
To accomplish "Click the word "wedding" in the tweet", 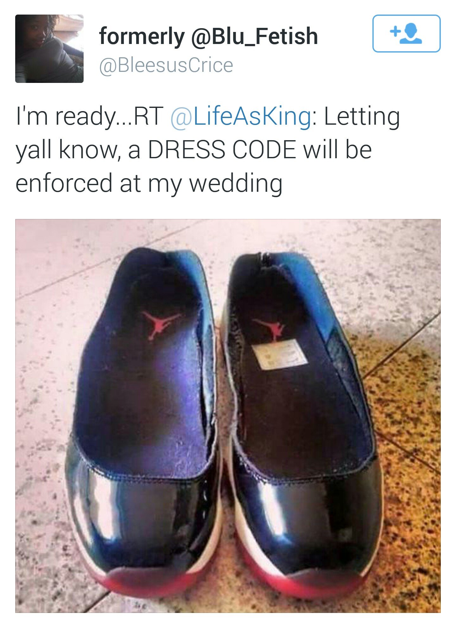I will (x=236, y=184).
